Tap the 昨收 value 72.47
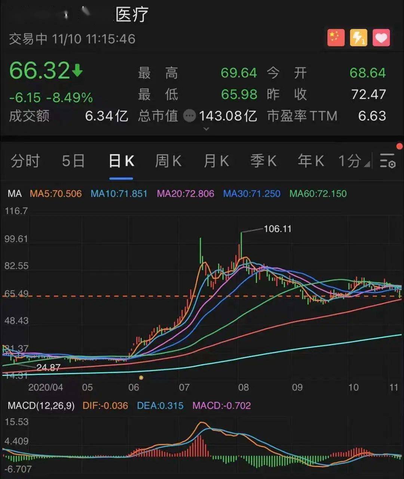 (368, 94)
